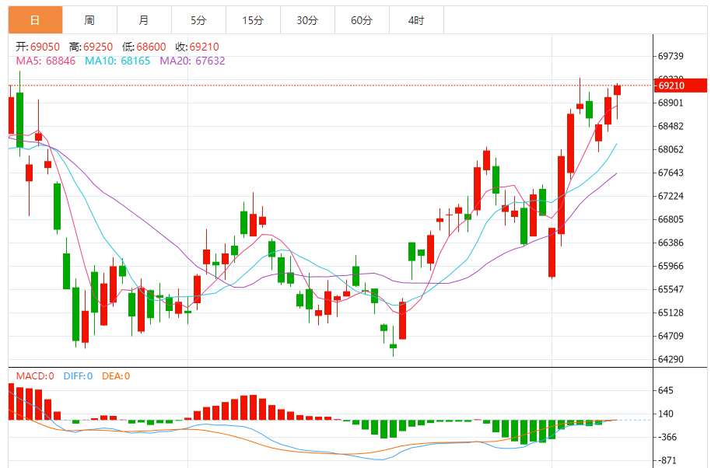
Task: Open the 30分 interval tab
Action: (x=307, y=20)
